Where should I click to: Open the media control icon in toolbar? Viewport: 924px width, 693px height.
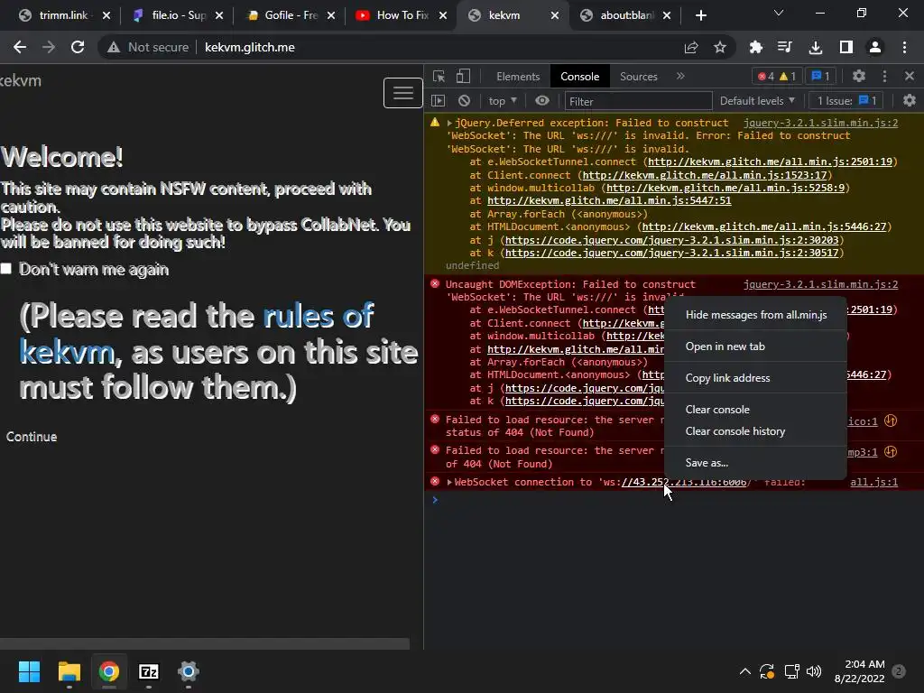785,47
